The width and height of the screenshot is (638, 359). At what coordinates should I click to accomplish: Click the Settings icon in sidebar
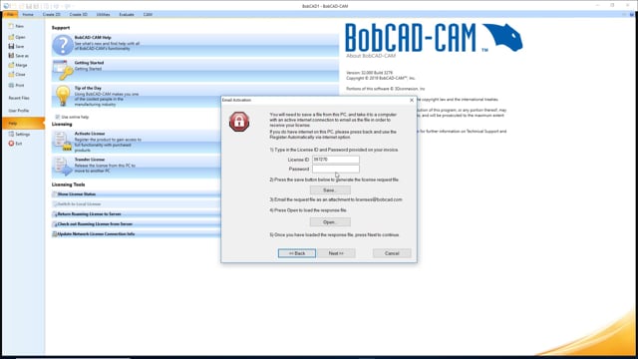click(11, 134)
